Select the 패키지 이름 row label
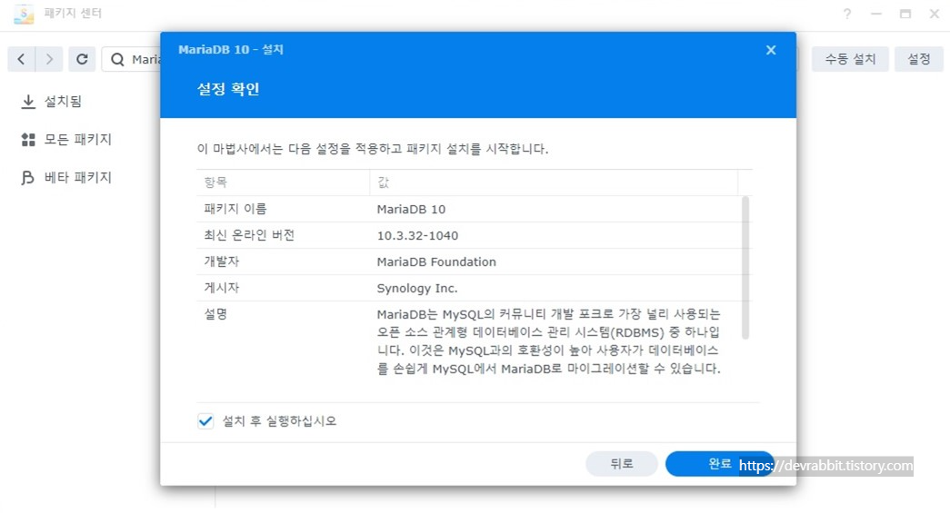Screen dimensions: 950x513 [235, 209]
